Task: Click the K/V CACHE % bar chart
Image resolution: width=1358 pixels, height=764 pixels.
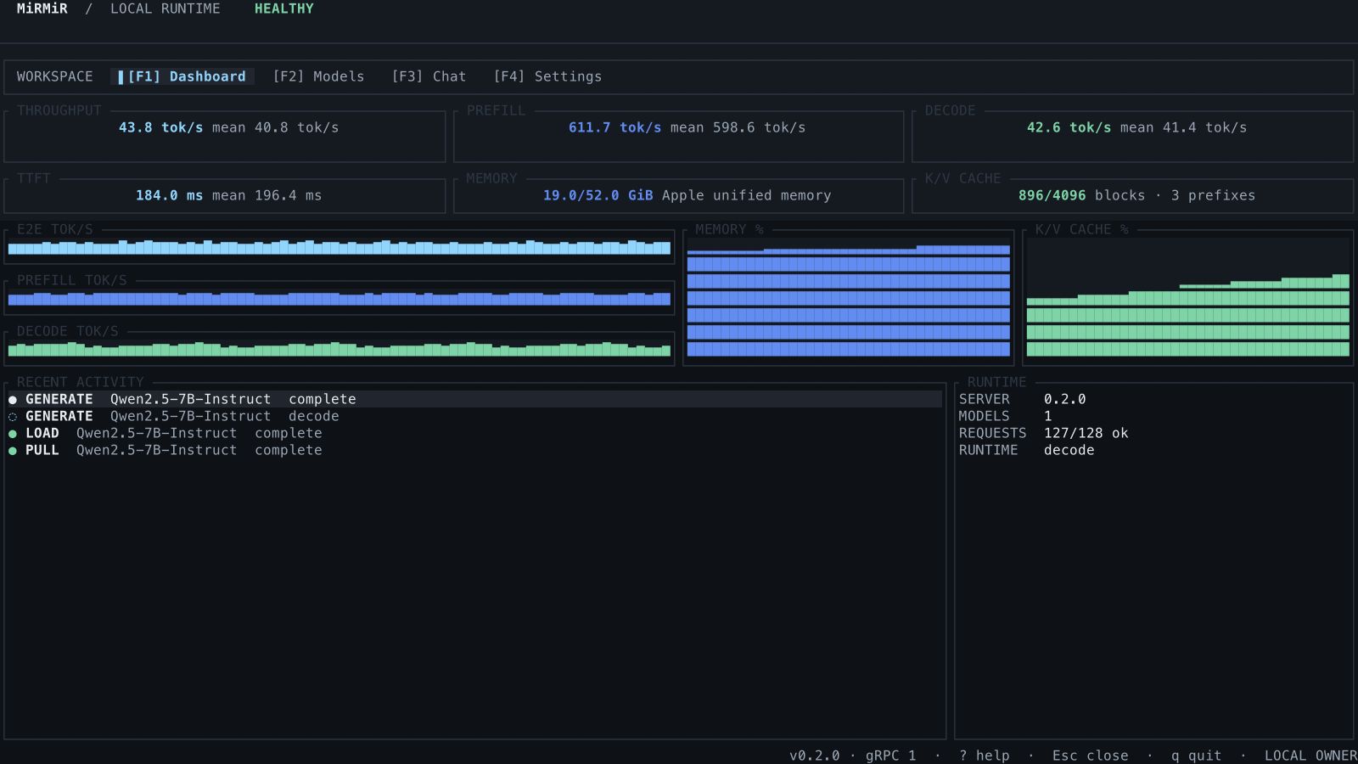Action: pyautogui.click(x=1188, y=298)
